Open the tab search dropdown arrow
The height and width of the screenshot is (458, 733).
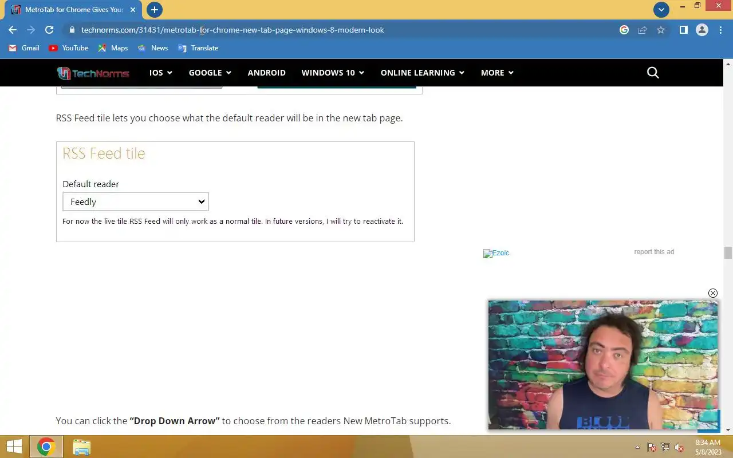point(661,10)
